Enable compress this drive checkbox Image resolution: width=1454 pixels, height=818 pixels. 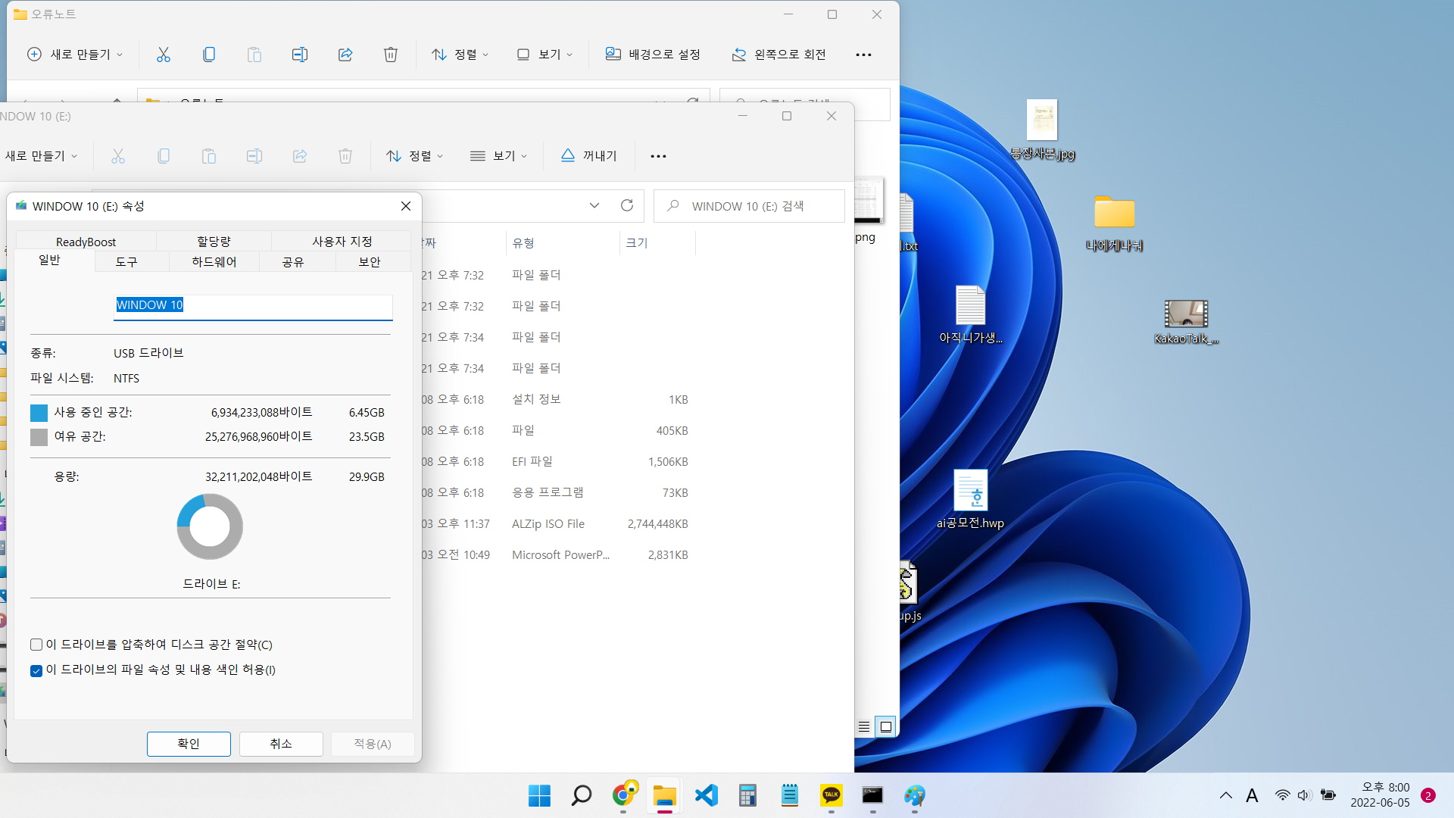click(x=36, y=645)
